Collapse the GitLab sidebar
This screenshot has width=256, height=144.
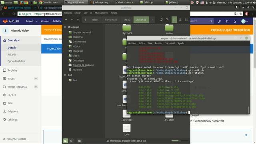[x=15, y=139]
